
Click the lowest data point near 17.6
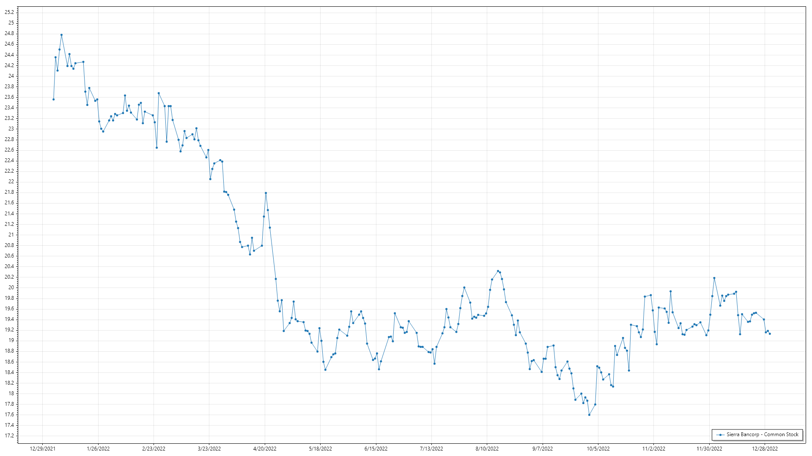coord(589,415)
